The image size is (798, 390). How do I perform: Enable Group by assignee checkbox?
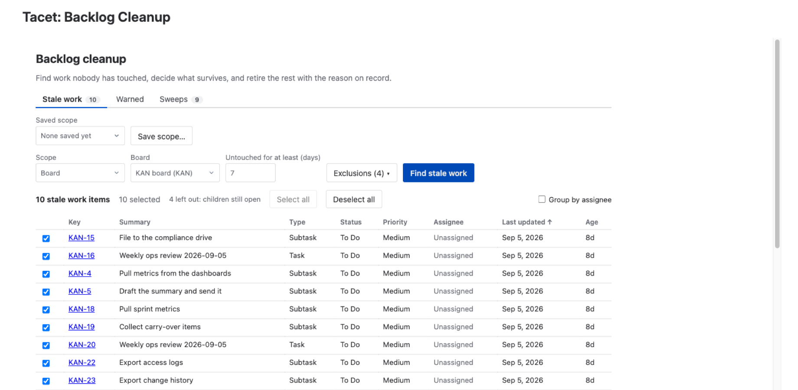click(542, 199)
